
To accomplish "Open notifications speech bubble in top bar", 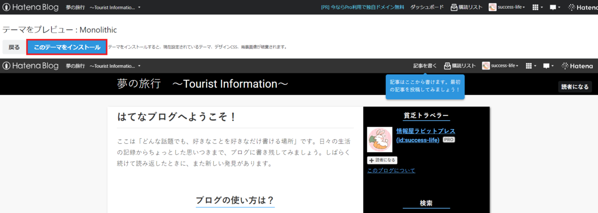I will pyautogui.click(x=554, y=7).
